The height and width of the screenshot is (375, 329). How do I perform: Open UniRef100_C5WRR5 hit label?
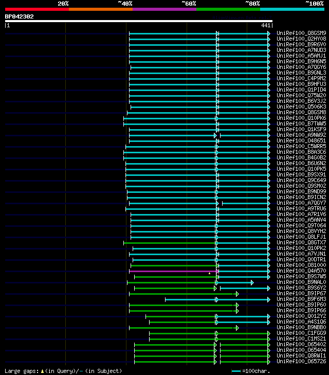(x=301, y=147)
